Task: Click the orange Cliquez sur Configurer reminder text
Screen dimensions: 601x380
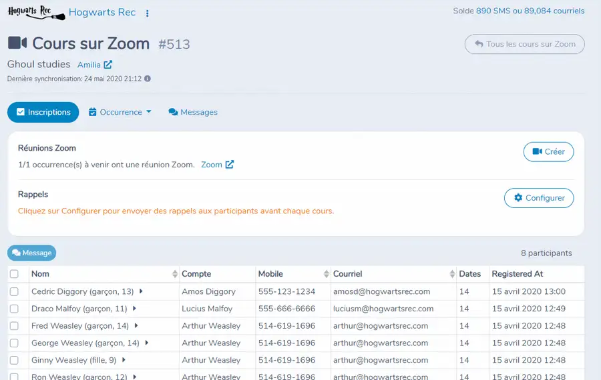Action: click(176, 211)
